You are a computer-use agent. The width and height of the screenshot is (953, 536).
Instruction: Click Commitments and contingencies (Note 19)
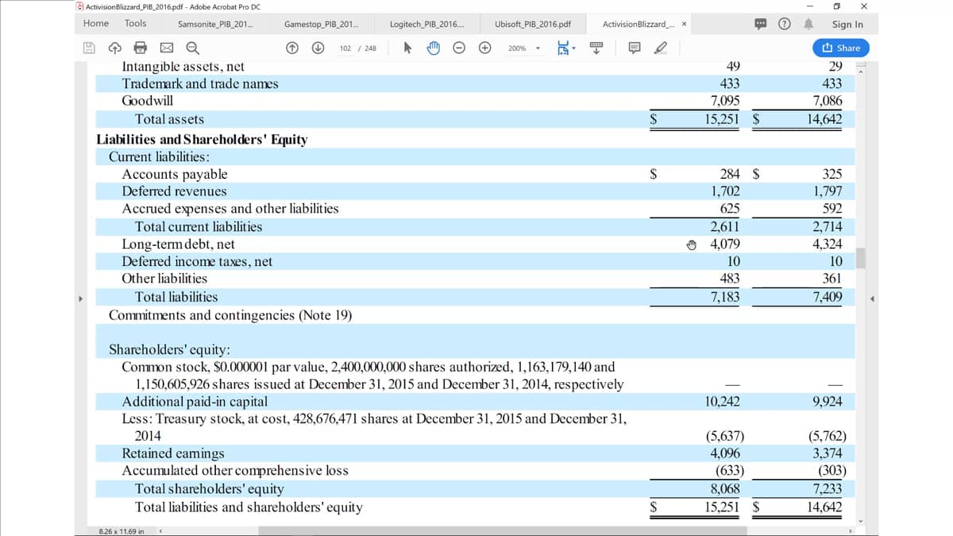pyautogui.click(x=230, y=315)
